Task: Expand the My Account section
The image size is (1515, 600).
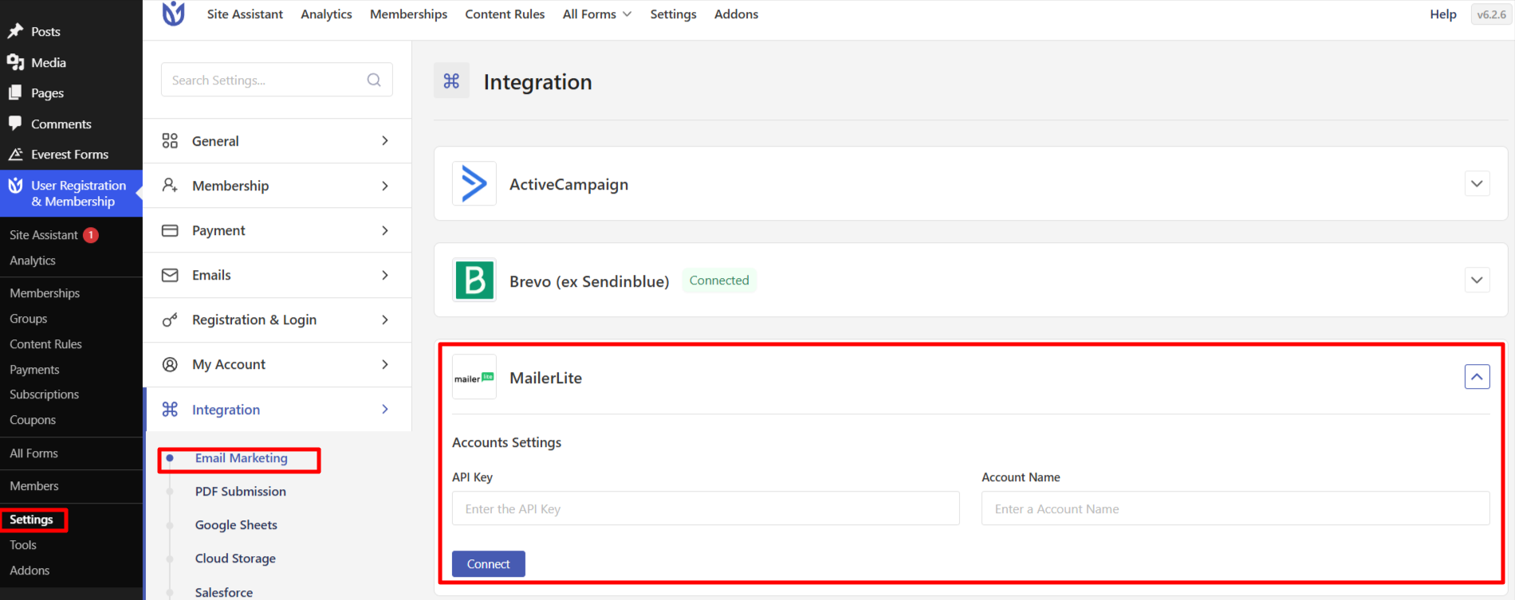Action: [x=385, y=364]
